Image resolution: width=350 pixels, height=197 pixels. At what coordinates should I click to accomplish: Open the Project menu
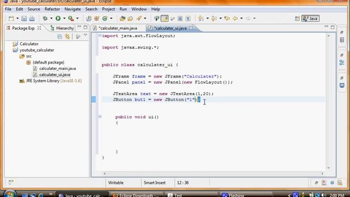(x=108, y=9)
